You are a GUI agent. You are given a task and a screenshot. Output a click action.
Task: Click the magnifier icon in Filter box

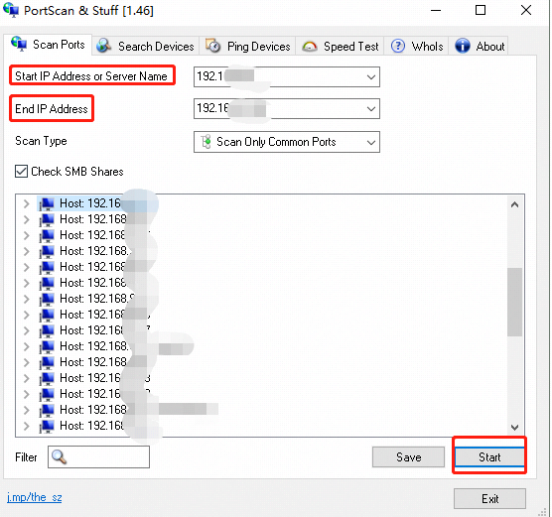59,456
